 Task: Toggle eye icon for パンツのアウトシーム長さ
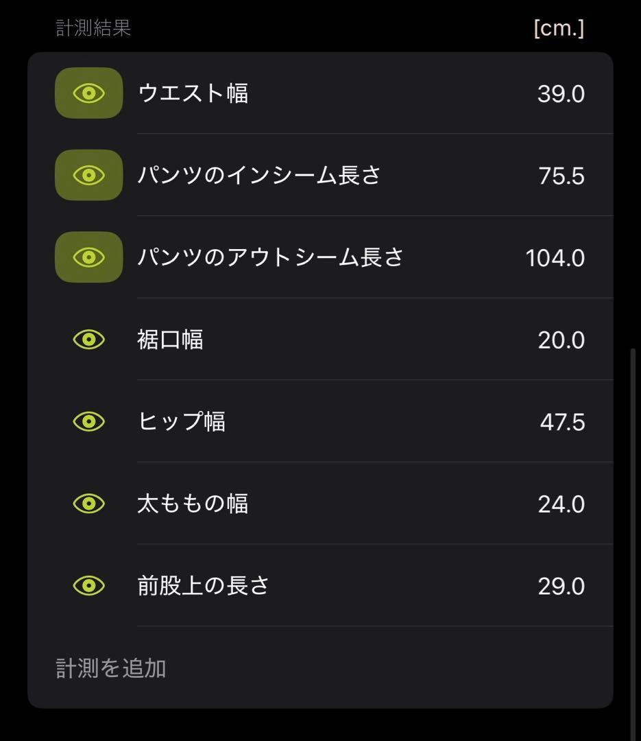coord(88,257)
